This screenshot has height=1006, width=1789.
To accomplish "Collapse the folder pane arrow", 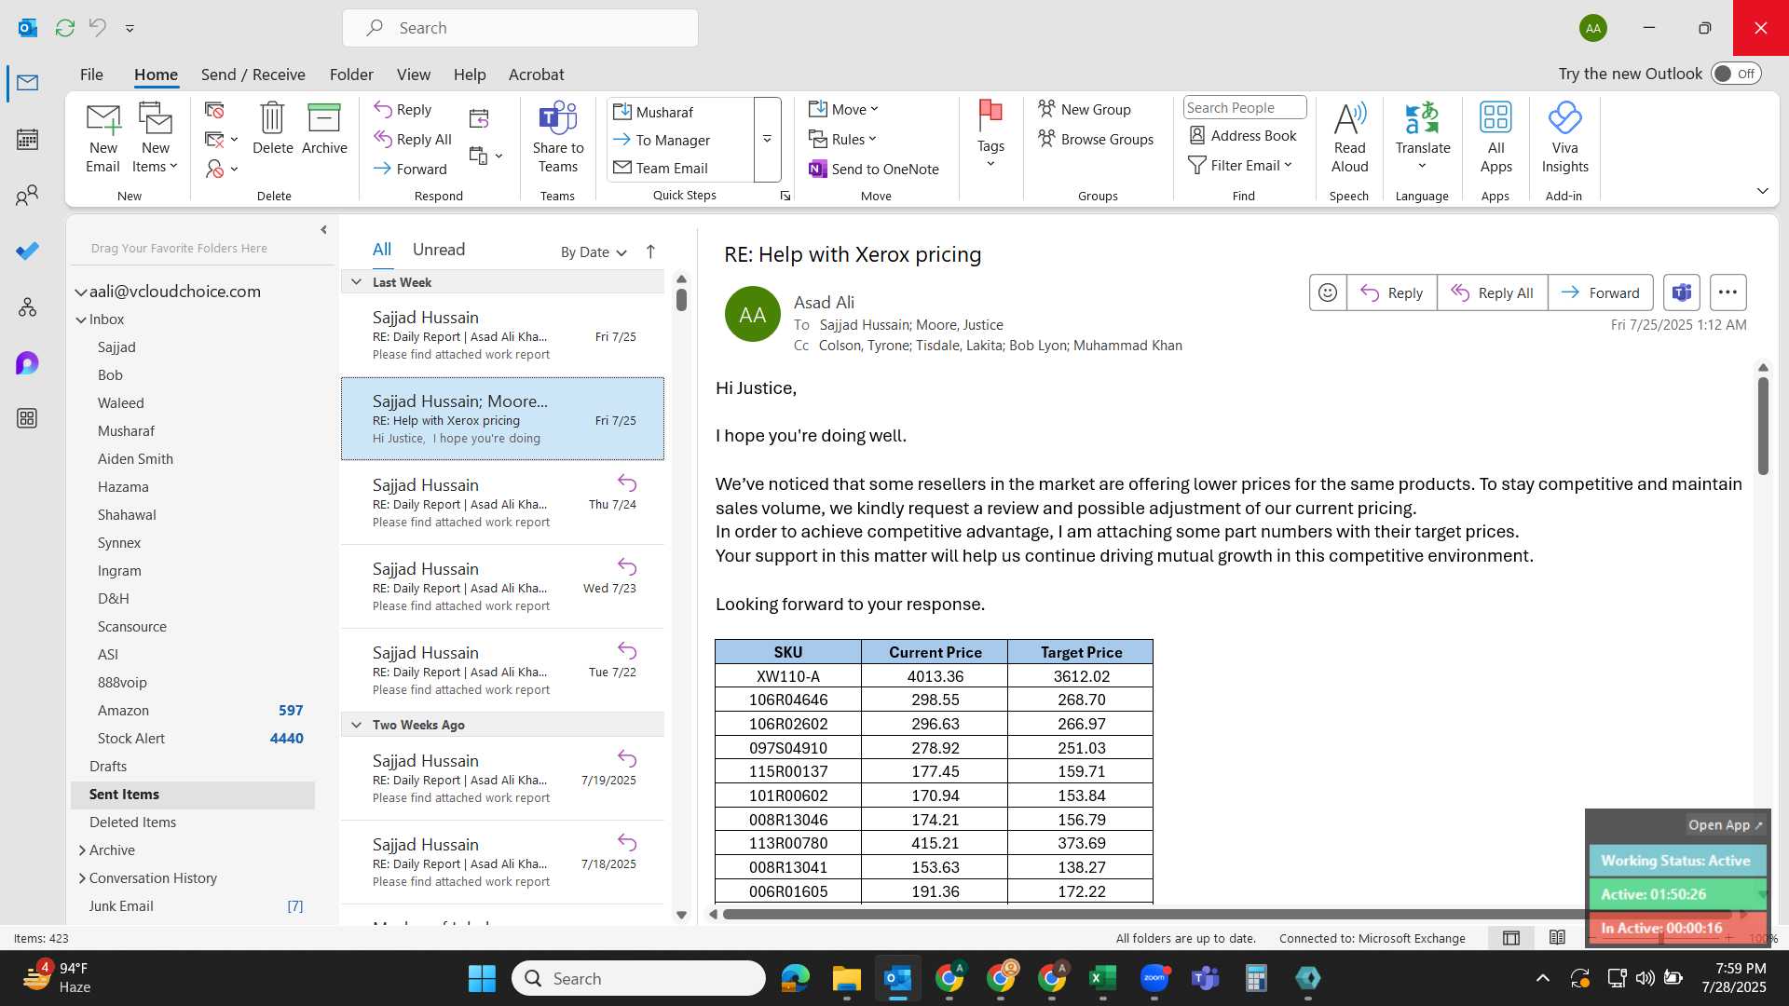I will point(323,230).
